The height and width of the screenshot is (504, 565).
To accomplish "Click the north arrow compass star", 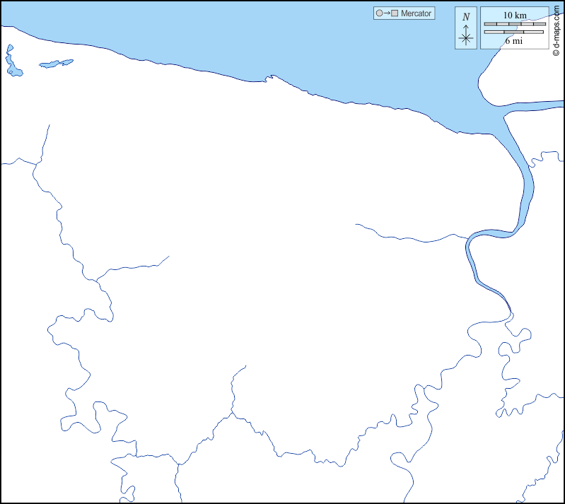I will 465,39.
